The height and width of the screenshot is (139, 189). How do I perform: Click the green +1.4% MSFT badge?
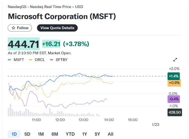click(x=174, y=76)
